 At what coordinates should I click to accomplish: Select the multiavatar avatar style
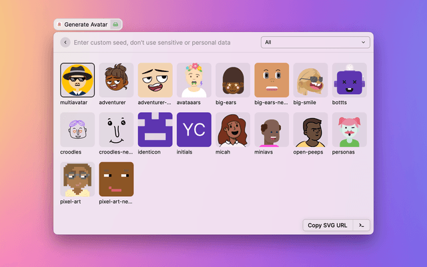click(x=77, y=80)
